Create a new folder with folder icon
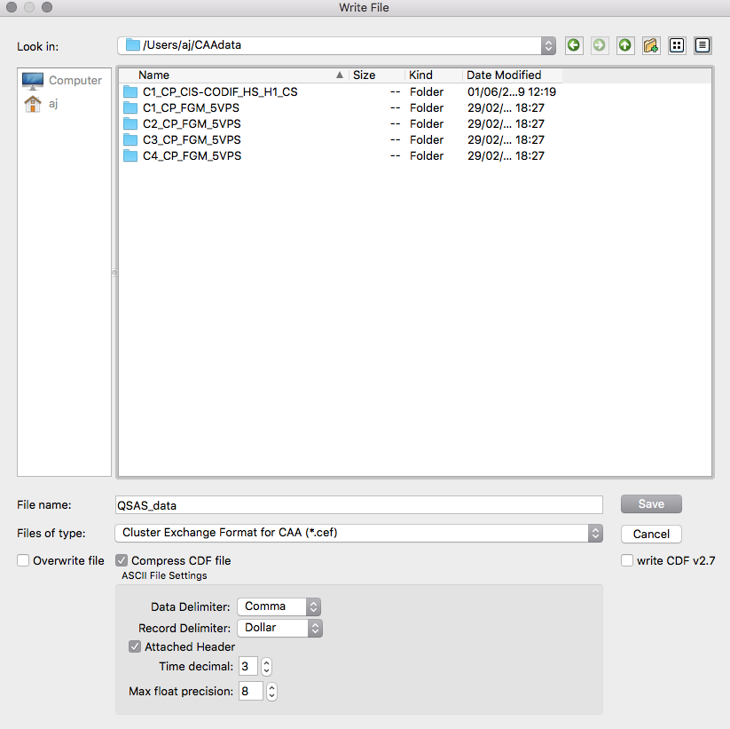Image resolution: width=730 pixels, height=729 pixels. tap(651, 45)
